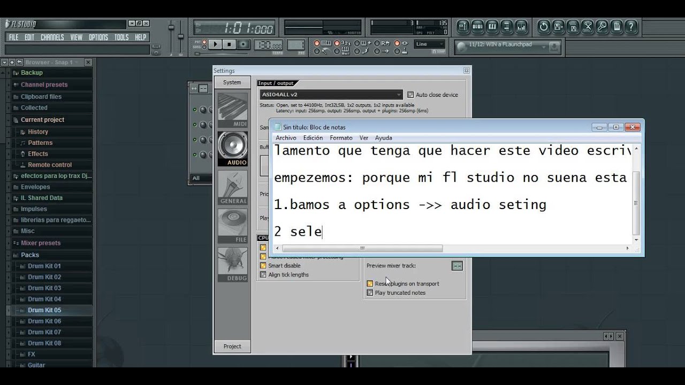Open the ASIO4ALL v2 device dropdown
Screen dimensions: 685x385
pos(331,95)
